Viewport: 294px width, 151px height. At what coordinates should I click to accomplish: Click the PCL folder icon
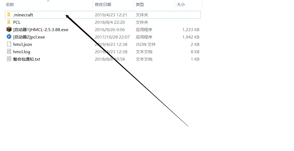pyautogui.click(x=9, y=22)
